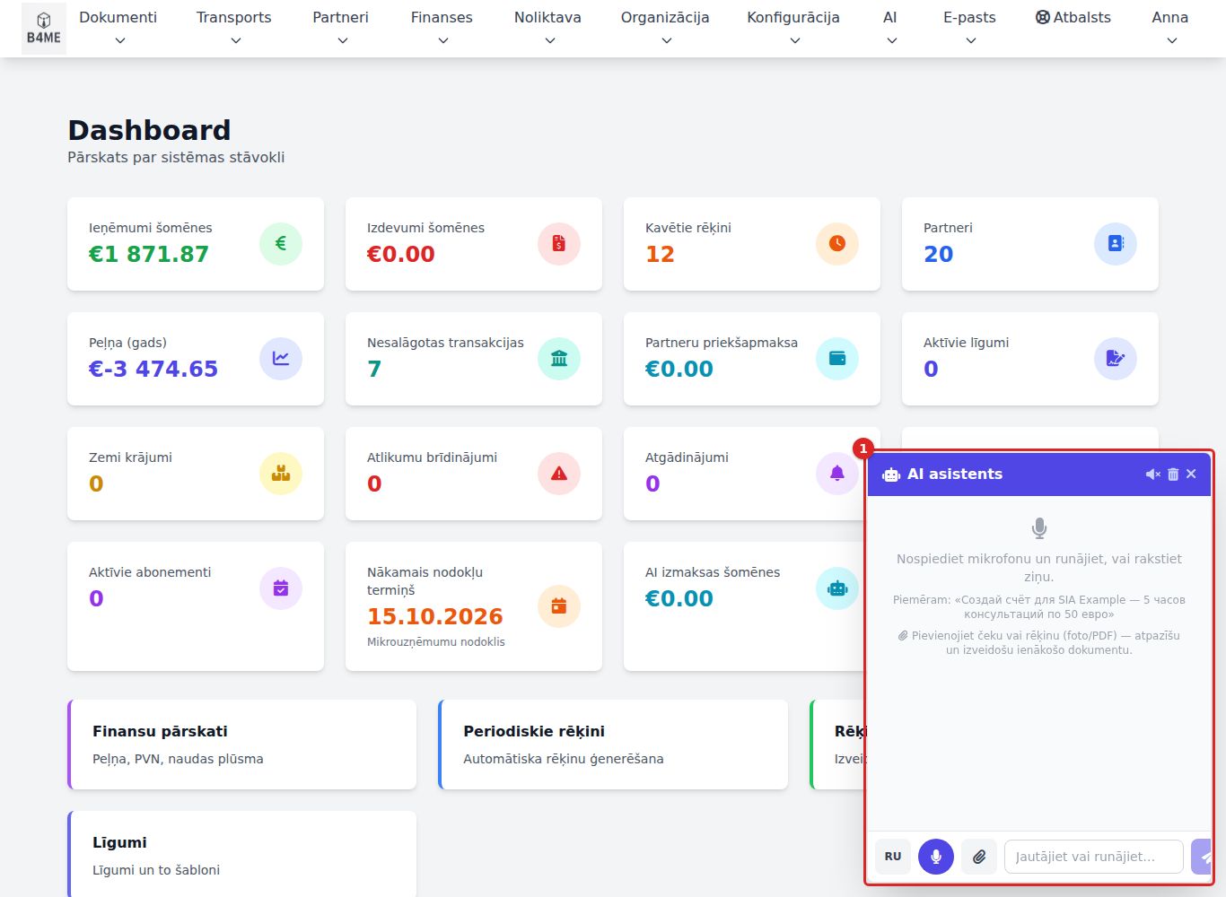Click the address book icon on Partneri card
Viewport: 1226px width, 897px height.
coord(1116,243)
